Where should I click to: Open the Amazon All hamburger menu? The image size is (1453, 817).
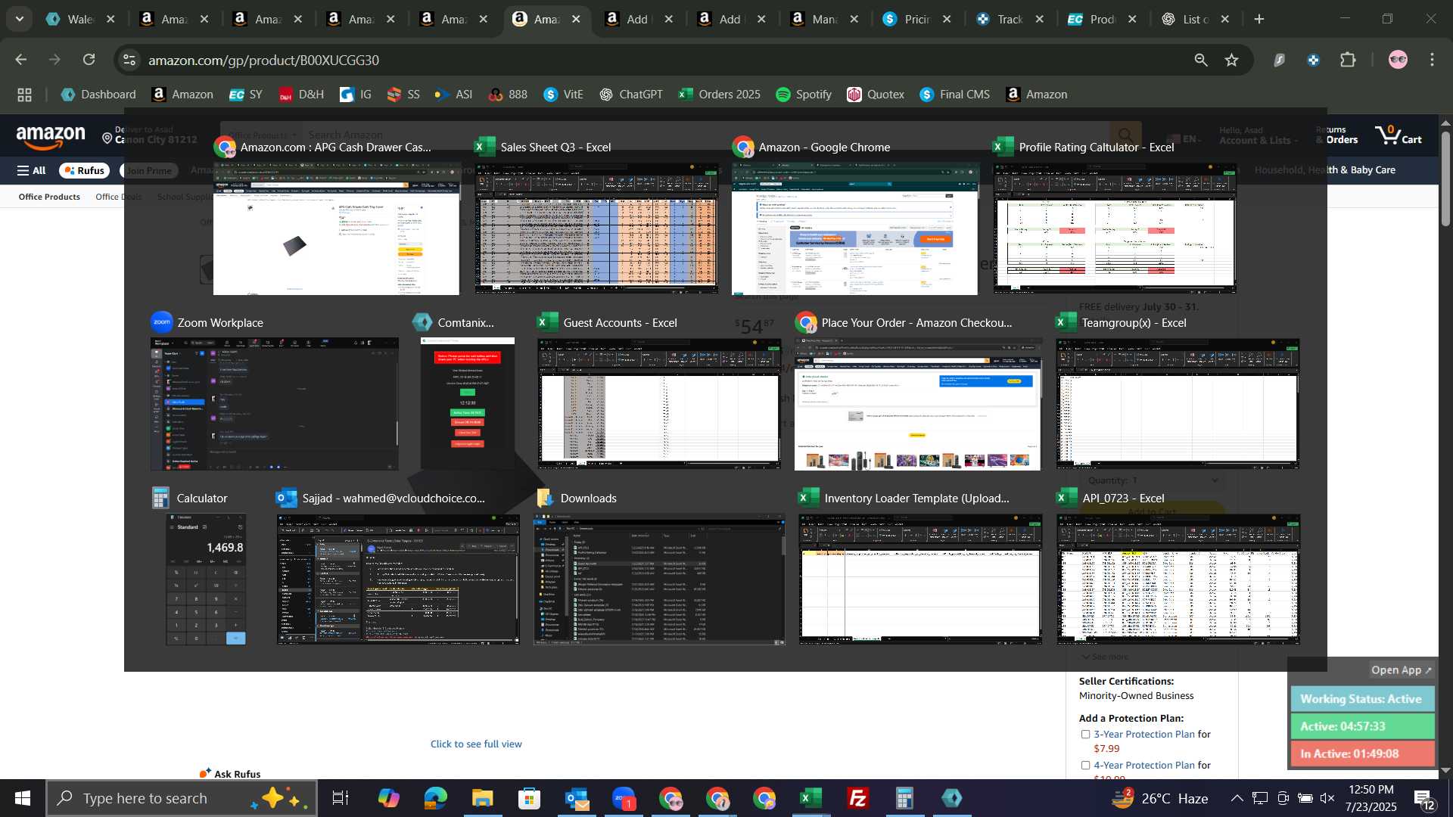coord(31,170)
